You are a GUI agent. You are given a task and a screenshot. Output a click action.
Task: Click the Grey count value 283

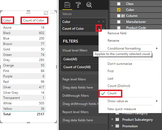pyautogui.click(x=42, y=60)
